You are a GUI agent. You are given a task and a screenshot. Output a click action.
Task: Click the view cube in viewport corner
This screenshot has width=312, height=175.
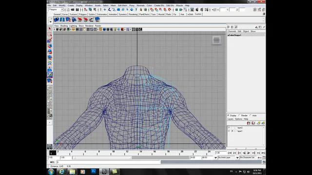point(216,40)
